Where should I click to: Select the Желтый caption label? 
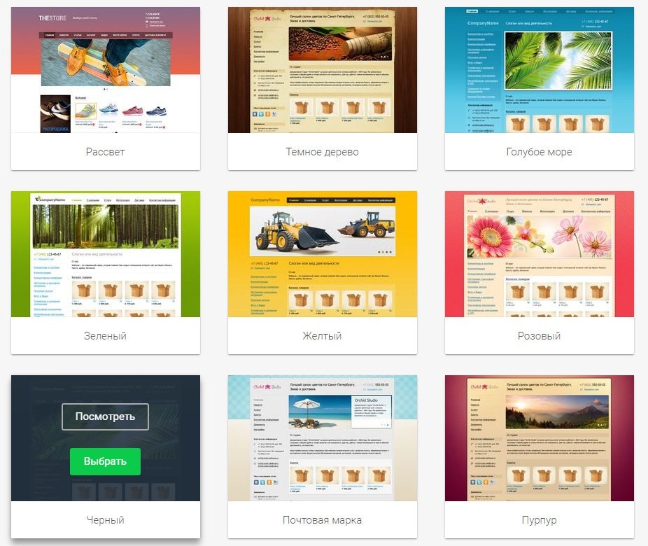323,335
